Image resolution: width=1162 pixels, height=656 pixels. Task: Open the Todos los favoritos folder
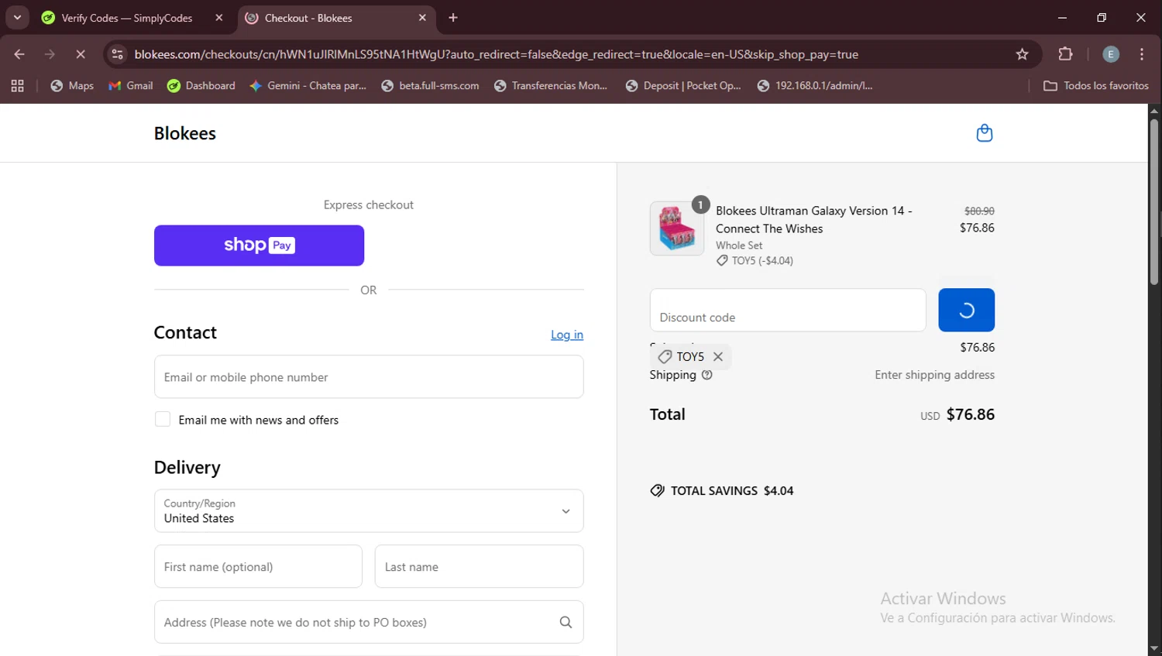tap(1096, 86)
